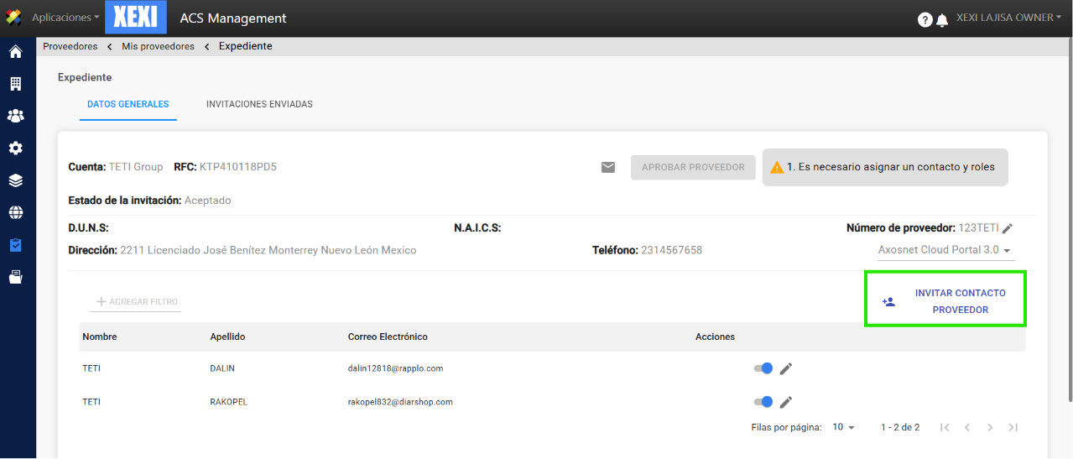
Task: Edit supplier number 123TETI pencil icon
Action: coord(1008,227)
